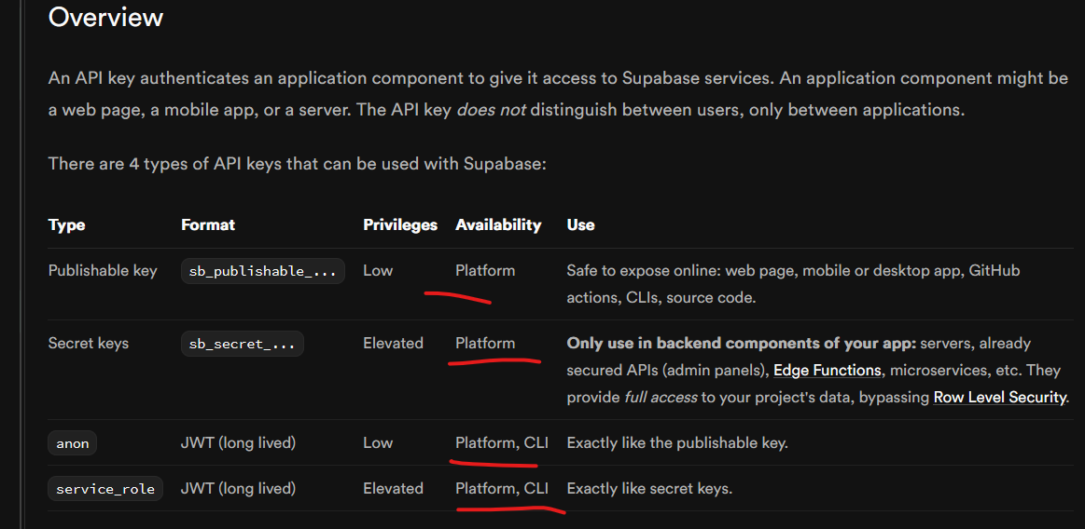The image size is (1085, 529).
Task: Select the sb_publishable_... code badge
Action: pos(262,271)
